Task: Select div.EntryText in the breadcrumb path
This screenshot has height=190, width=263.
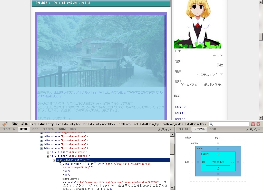Action: point(50,124)
